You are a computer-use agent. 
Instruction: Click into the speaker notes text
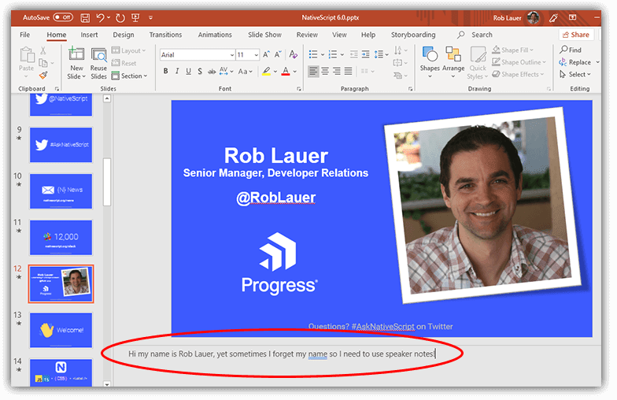(282, 354)
